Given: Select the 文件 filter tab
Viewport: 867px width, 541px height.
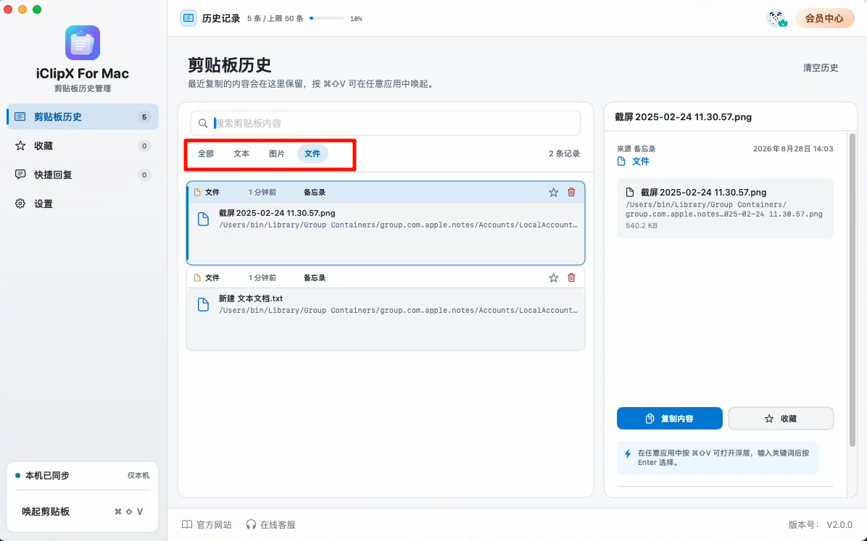Looking at the screenshot, I should [x=312, y=154].
